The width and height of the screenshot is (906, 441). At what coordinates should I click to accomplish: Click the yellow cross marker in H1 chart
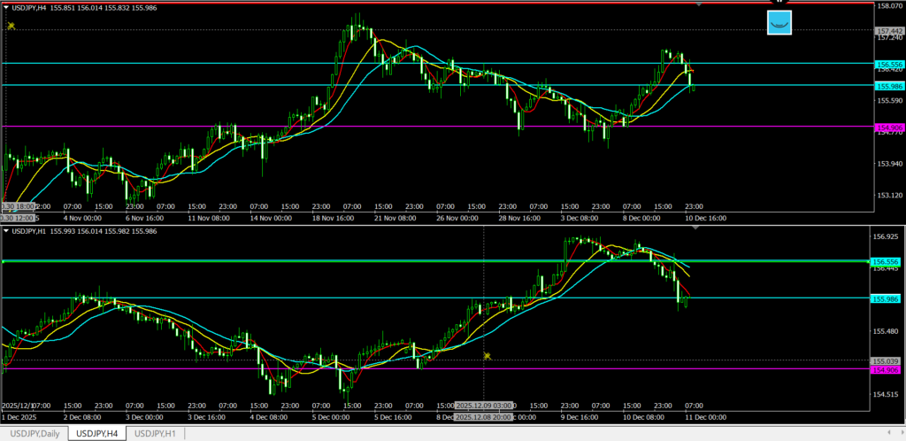coord(487,356)
